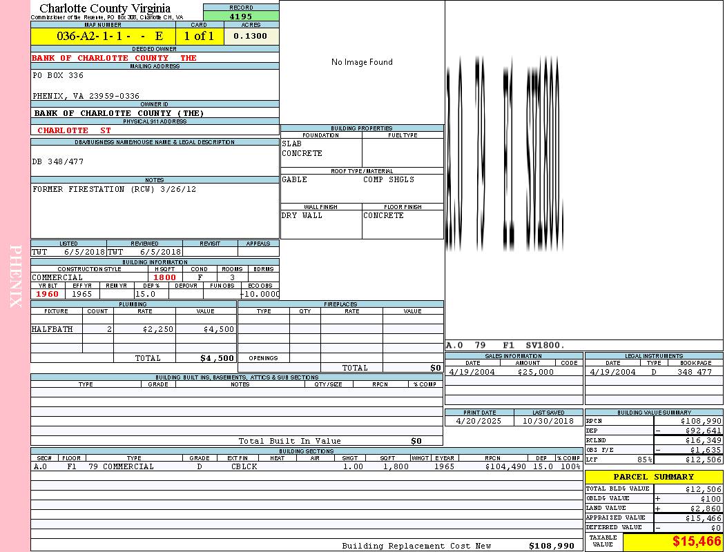Image resolution: width=725 pixels, height=552 pixels.
Task: Click H SQFT value 1800
Action: (164, 277)
